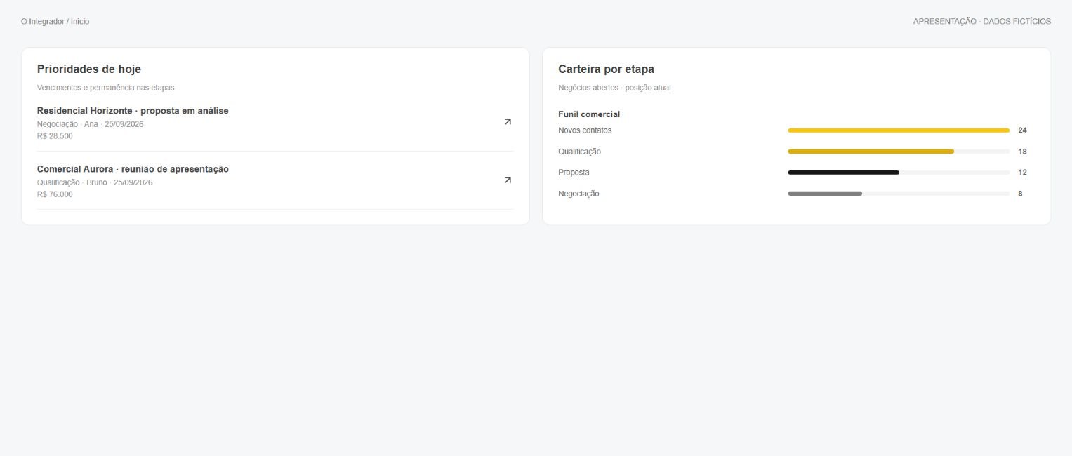
Task: Click Negócios abertos · posição atual subtitle
Action: [x=614, y=88]
